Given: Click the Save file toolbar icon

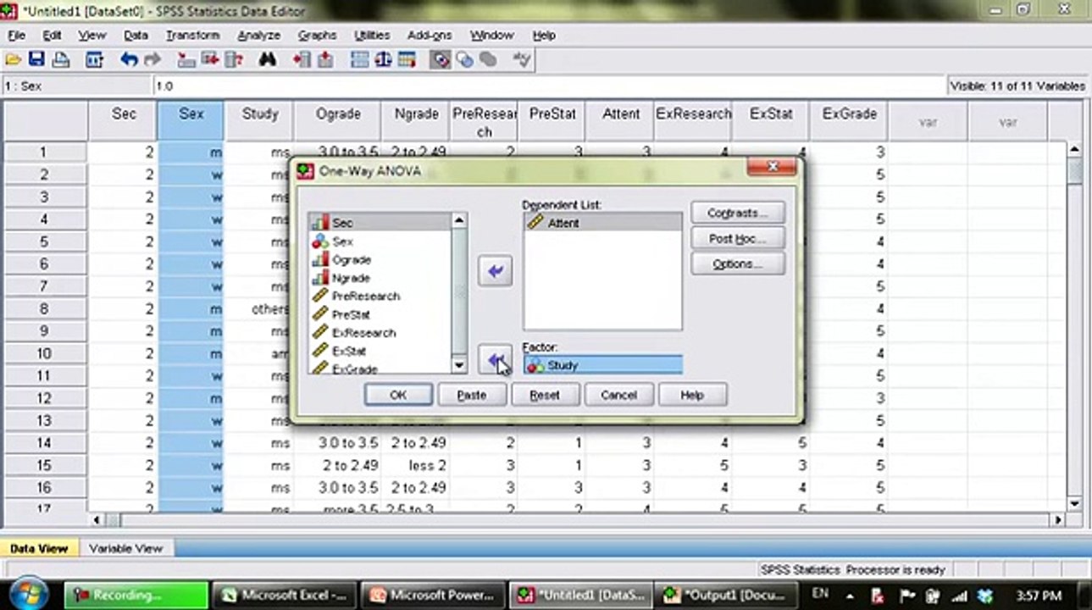Looking at the screenshot, I should coord(36,59).
